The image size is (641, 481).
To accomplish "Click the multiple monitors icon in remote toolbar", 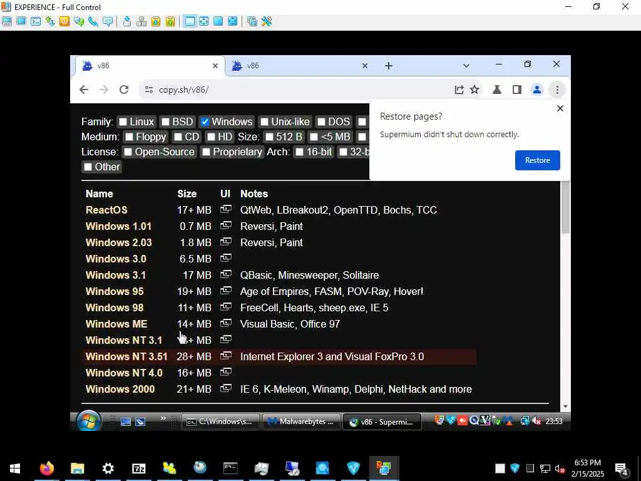I will (x=252, y=21).
